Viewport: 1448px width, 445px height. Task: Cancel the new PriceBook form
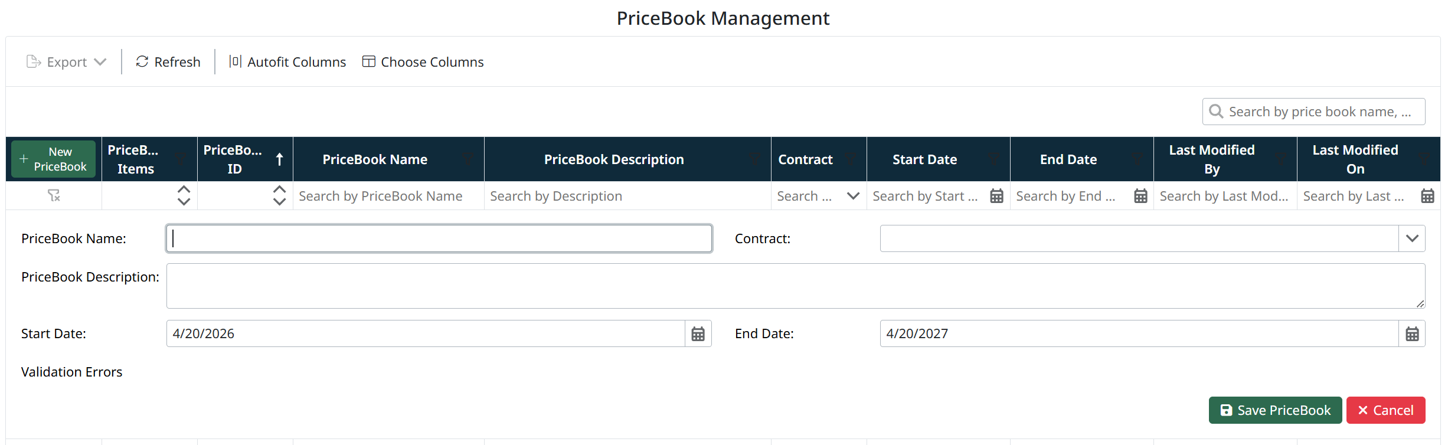(x=1385, y=410)
